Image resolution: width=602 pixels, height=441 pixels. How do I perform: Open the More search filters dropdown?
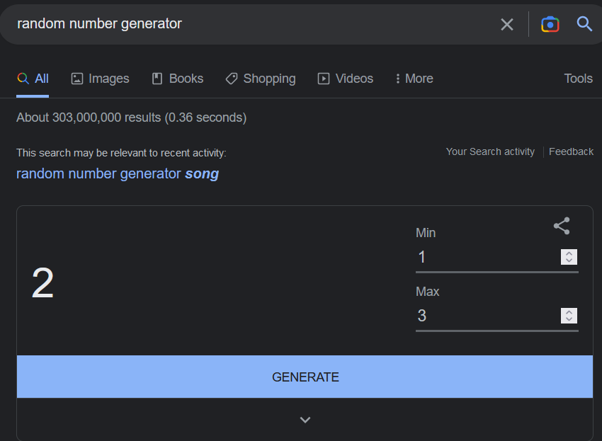coord(414,79)
